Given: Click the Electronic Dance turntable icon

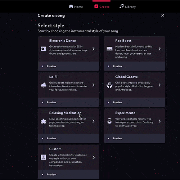Looking at the screenshot, I should click(x=43, y=49).
